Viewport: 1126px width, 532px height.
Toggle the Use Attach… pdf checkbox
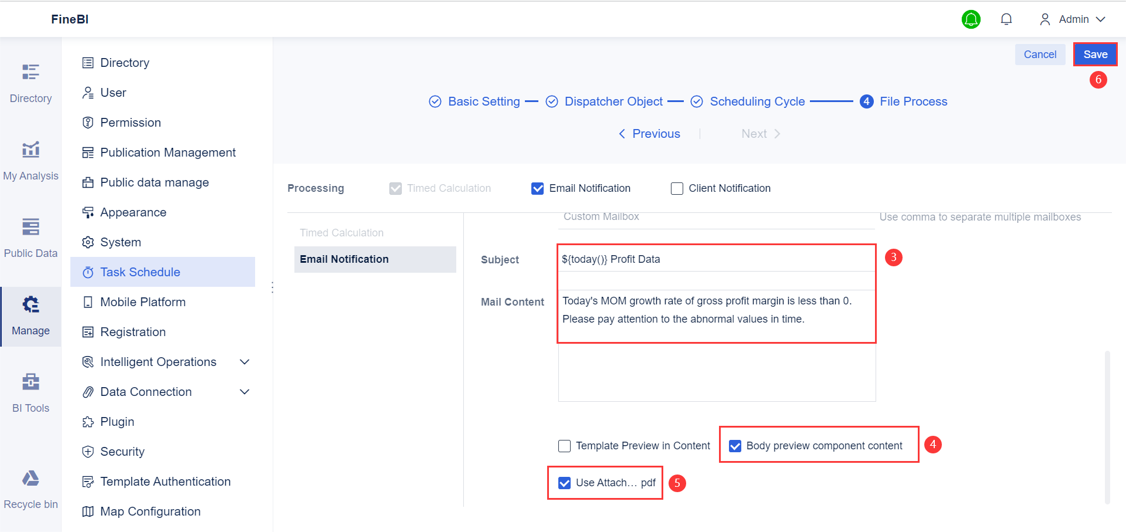point(564,483)
